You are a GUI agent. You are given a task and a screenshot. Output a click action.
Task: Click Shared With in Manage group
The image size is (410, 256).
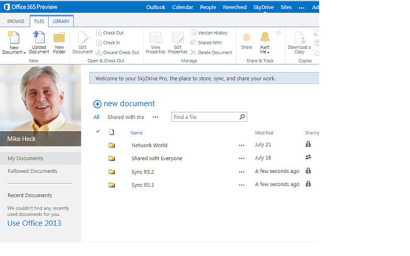(x=206, y=43)
